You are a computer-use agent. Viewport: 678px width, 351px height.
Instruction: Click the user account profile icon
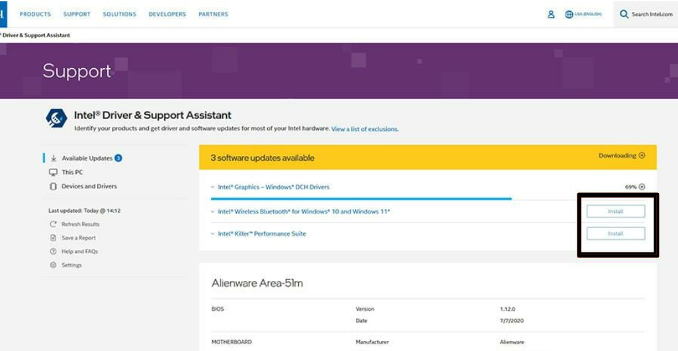pos(551,14)
